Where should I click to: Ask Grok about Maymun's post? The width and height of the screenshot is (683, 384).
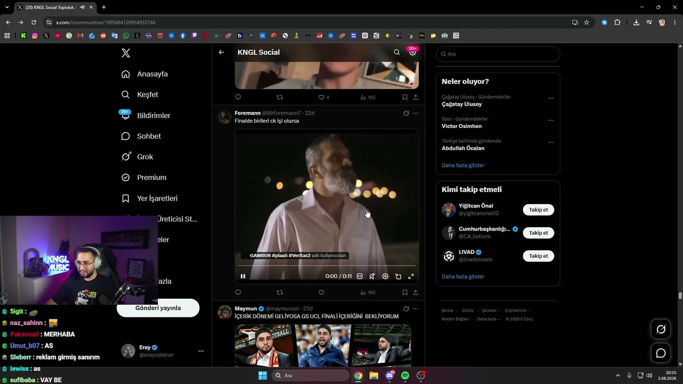406,309
